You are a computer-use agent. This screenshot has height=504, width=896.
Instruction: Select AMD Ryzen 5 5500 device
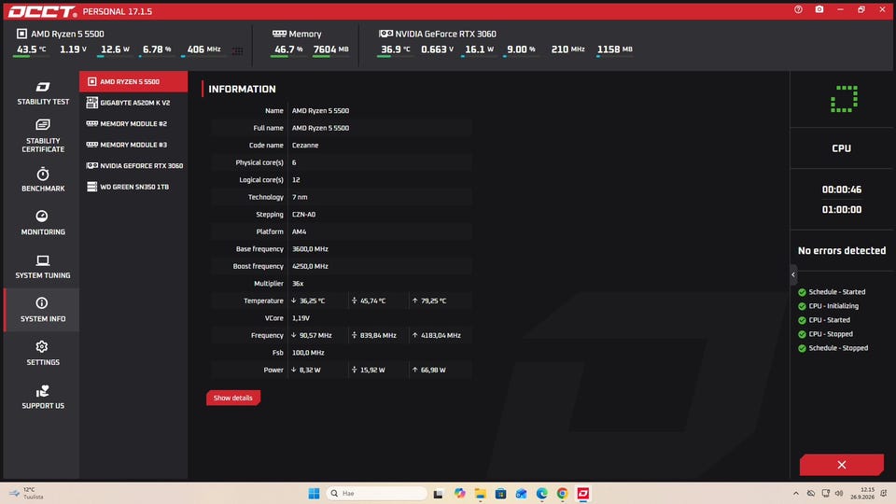[x=133, y=82]
